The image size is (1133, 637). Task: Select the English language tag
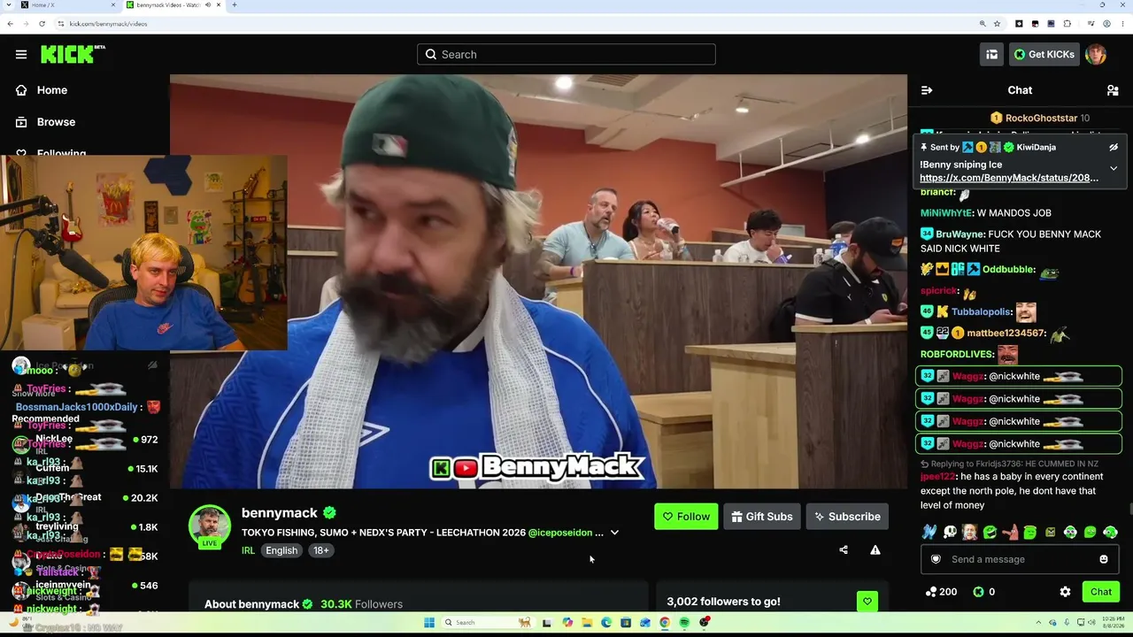tap(281, 550)
